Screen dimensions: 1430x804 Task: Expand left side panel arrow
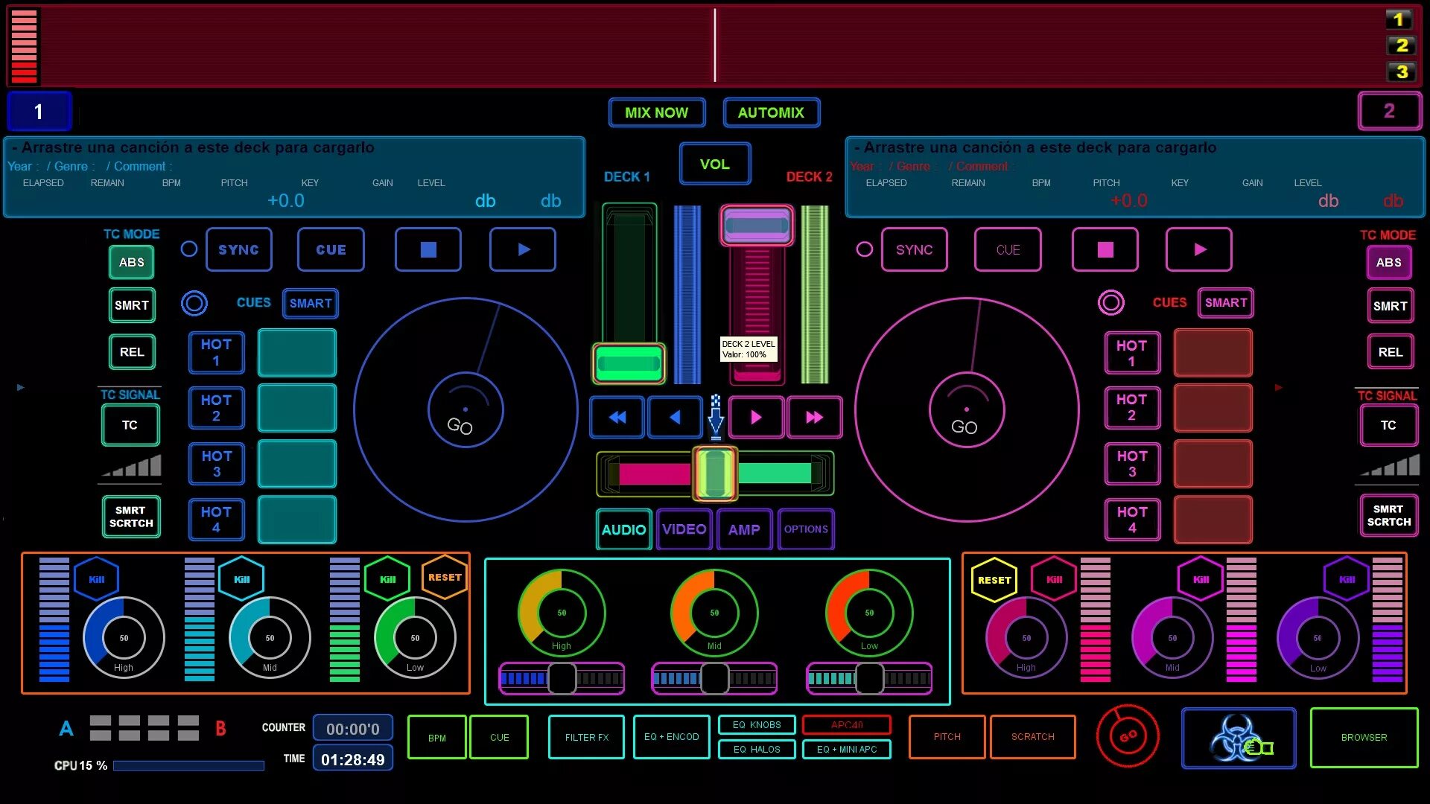[20, 387]
